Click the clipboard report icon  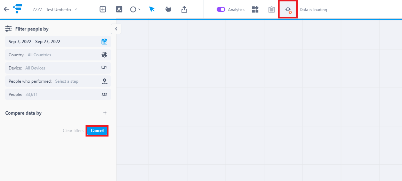[272, 10]
